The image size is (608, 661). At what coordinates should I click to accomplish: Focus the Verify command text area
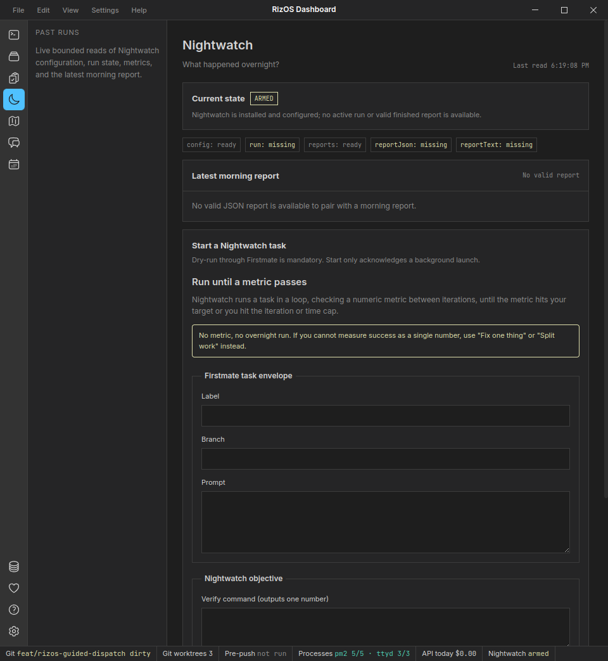click(x=386, y=626)
